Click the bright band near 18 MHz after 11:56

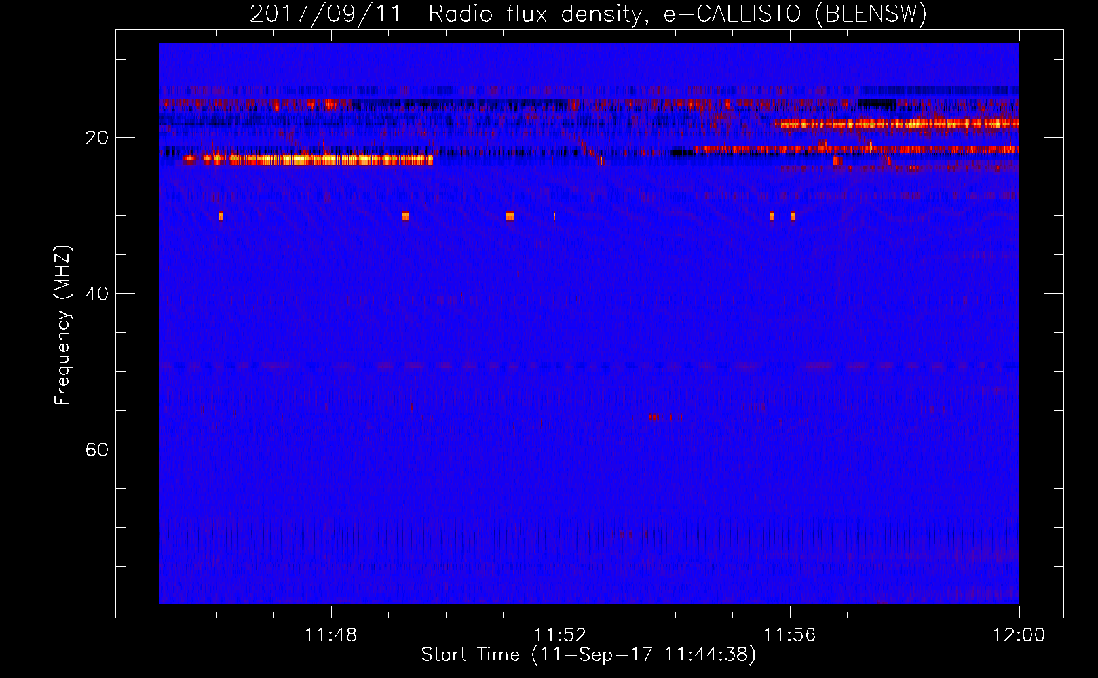pyautogui.click(x=897, y=124)
